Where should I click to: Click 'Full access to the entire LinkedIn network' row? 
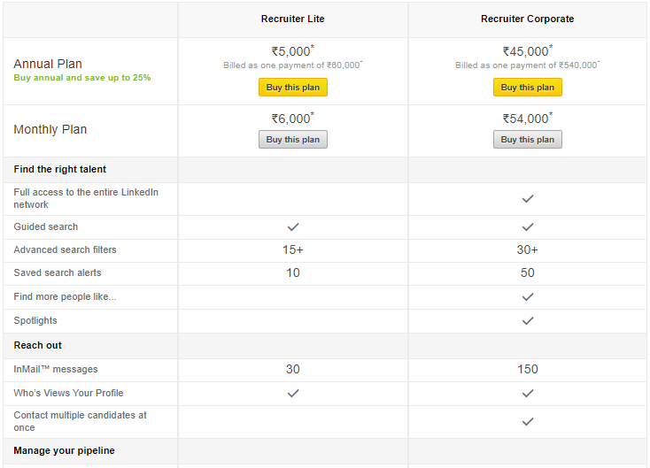tap(325, 199)
